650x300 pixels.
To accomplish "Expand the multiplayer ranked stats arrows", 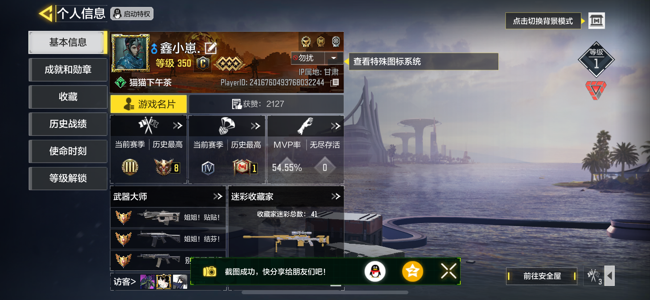I will click(x=177, y=126).
